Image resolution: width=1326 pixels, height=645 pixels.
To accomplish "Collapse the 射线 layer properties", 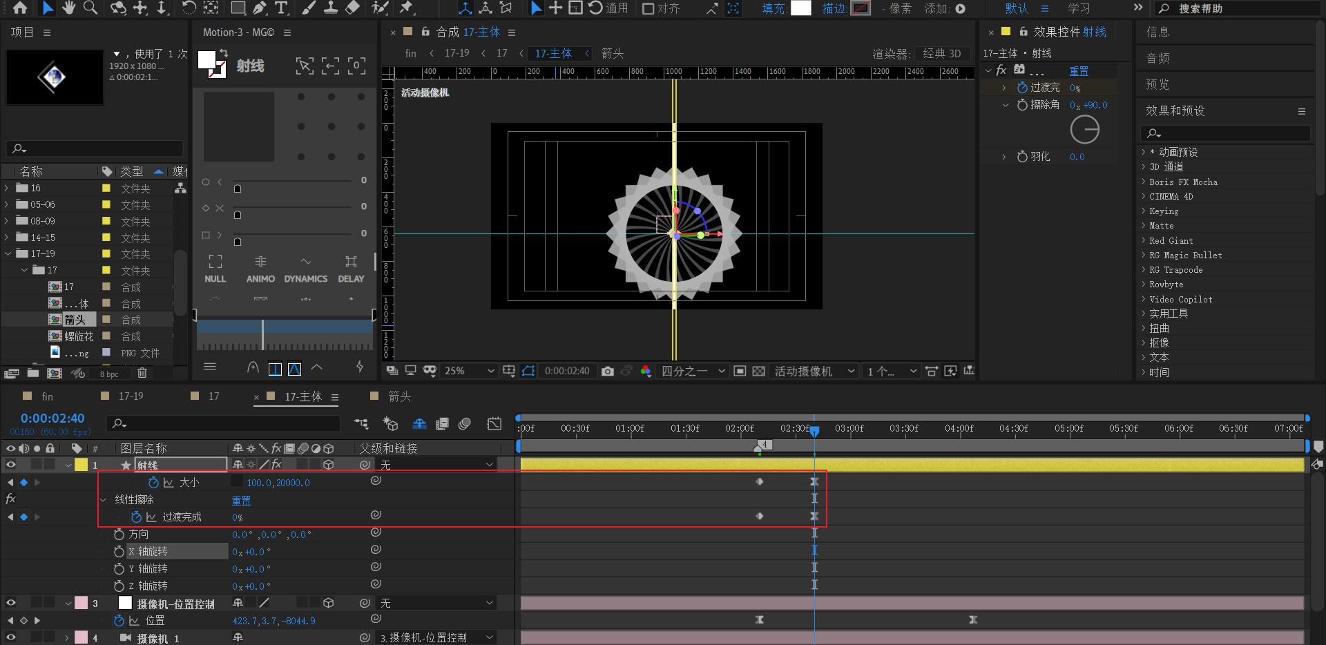I will [x=68, y=465].
